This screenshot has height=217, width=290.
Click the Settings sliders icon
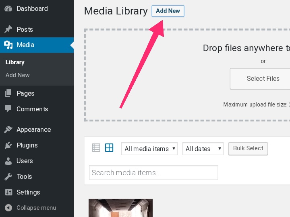(8, 192)
